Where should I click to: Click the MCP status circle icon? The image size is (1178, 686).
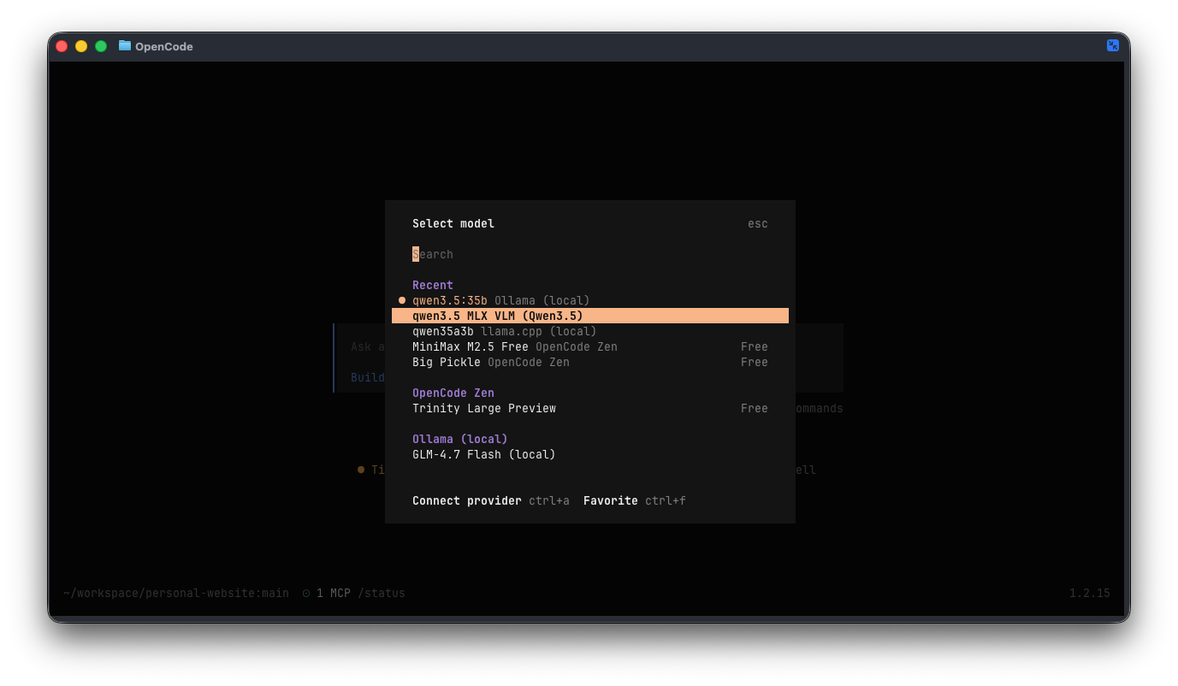306,594
